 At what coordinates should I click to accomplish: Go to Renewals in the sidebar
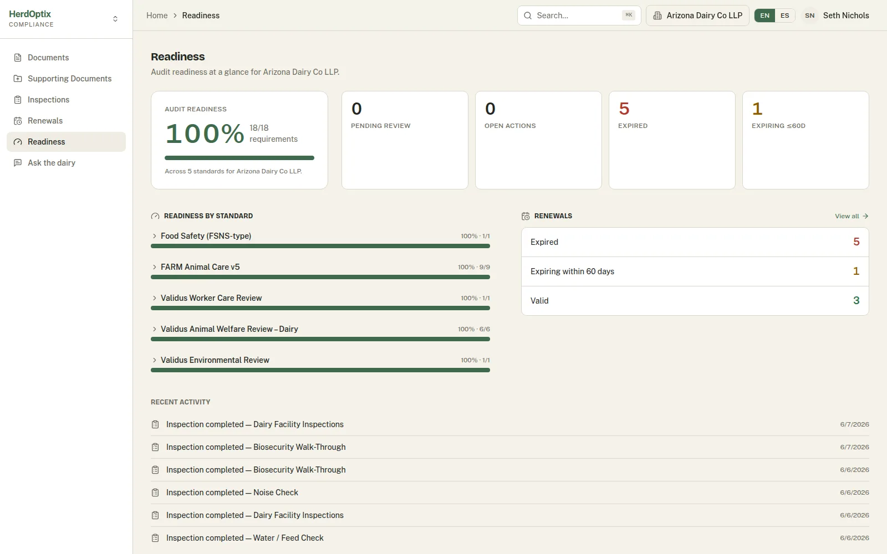(66, 121)
